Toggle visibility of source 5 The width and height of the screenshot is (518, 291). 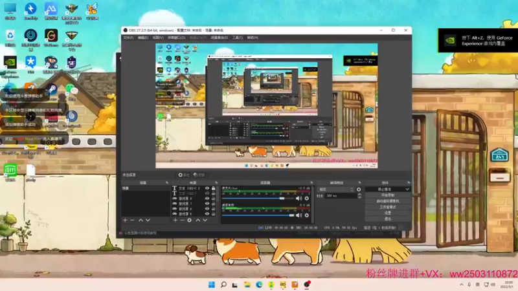click(x=207, y=214)
